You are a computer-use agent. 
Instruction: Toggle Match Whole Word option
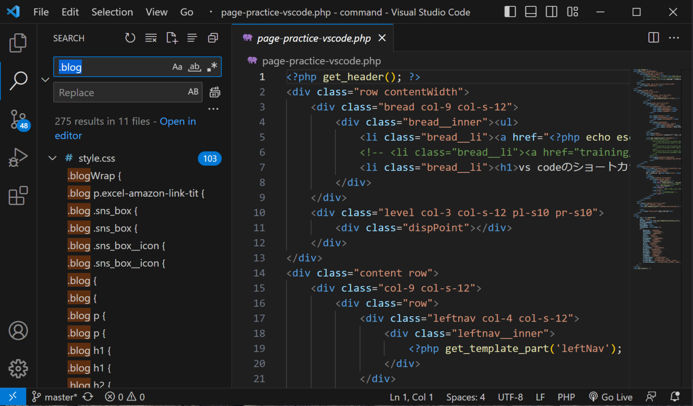(194, 67)
